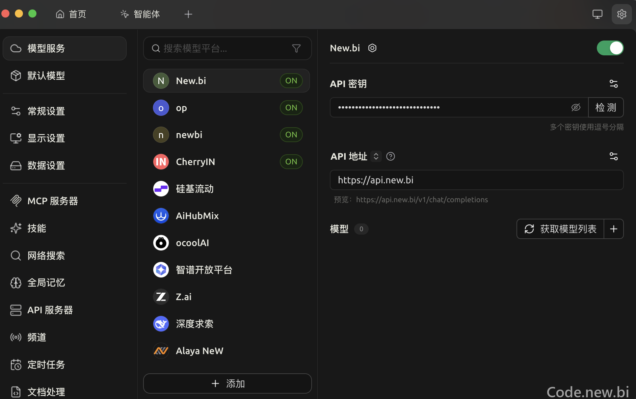The image size is (636, 399).
Task: Select the 硅基流动 provider name
Action: coord(195,189)
